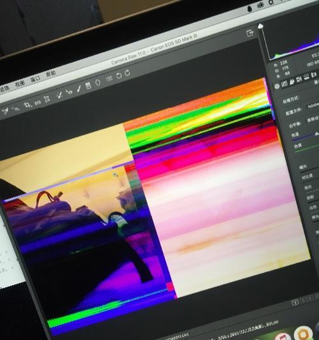Screen dimensions: 319x340
Task: Select the Radial Filter oval tool
Action: coord(98,83)
